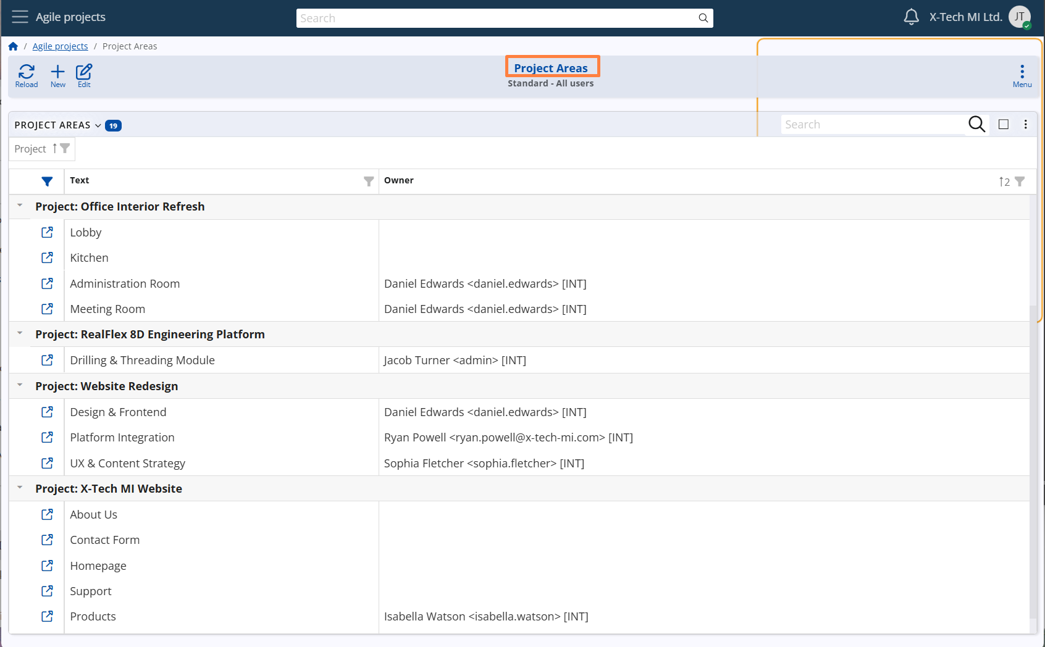Viewport: 1045px width, 647px height.
Task: Click the magnifier in list search
Action: 976,125
